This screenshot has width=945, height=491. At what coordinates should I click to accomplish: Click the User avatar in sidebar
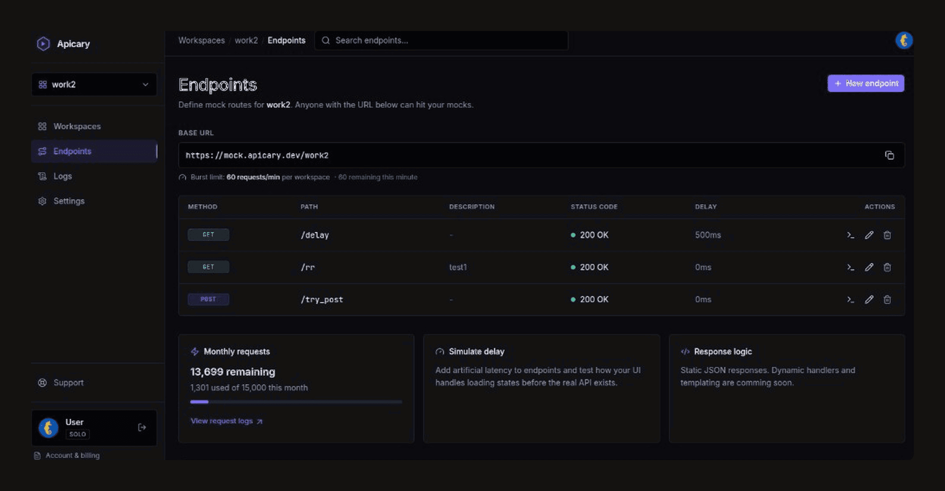pyautogui.click(x=48, y=428)
